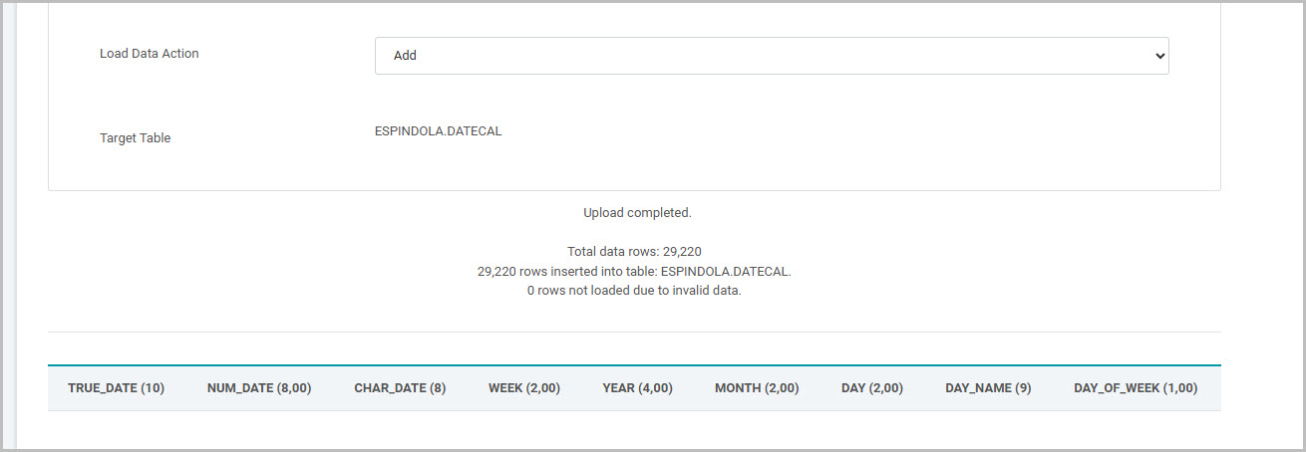Click the Load Data Action label
The height and width of the screenshot is (452, 1306).
tap(150, 54)
